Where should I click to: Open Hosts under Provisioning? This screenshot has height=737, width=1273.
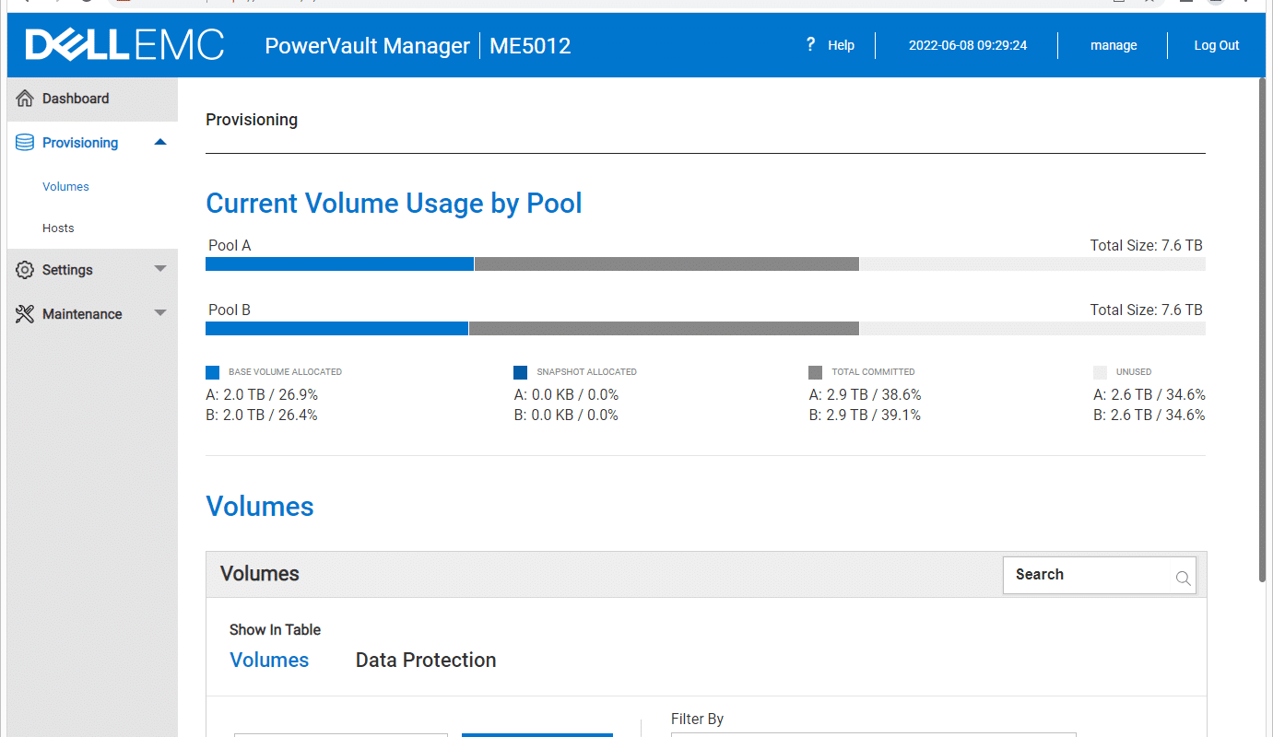coord(58,228)
